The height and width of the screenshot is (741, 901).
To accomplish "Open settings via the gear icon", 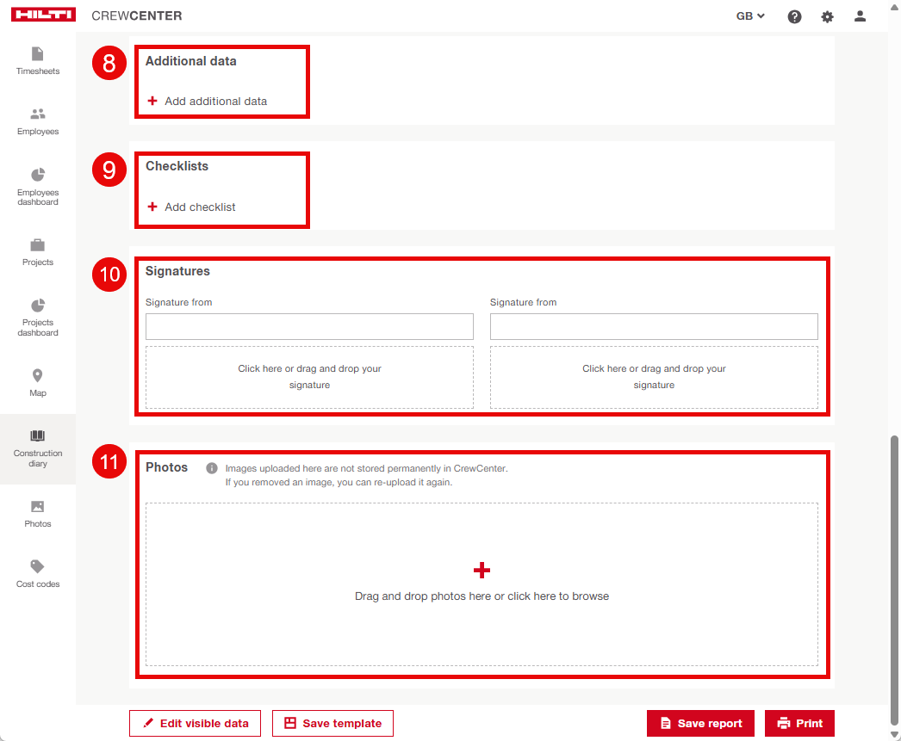I will click(x=827, y=16).
